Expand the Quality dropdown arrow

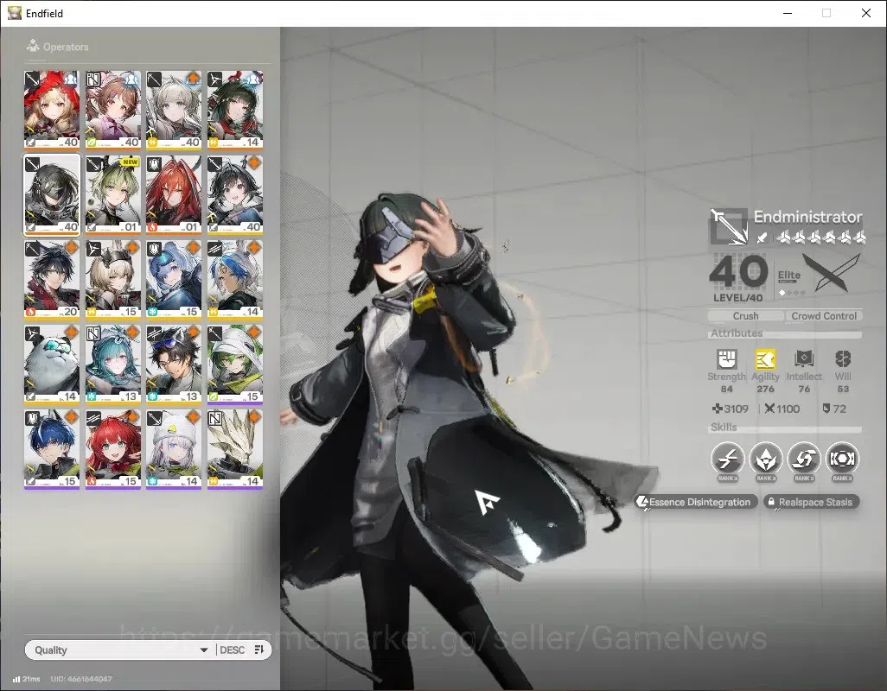[204, 650]
